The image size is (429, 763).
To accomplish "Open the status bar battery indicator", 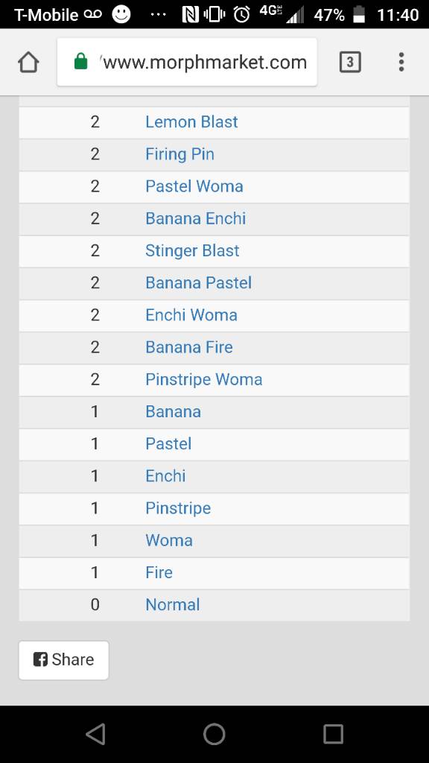I will [359, 15].
